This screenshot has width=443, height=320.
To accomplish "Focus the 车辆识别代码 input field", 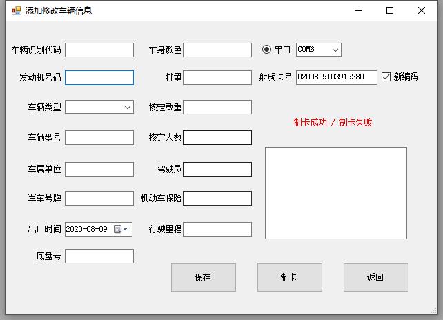I will point(99,50).
